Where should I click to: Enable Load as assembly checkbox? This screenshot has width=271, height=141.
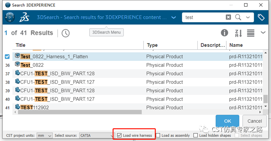(x=158, y=135)
